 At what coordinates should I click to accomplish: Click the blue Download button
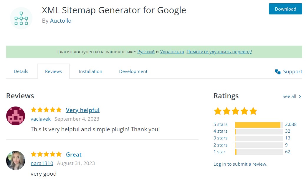[x=285, y=9]
